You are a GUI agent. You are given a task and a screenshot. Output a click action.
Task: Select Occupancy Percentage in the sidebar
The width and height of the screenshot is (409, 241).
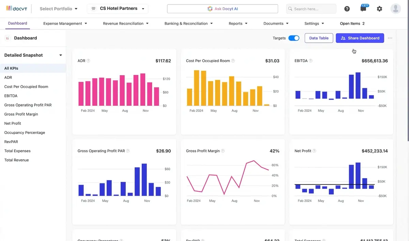[x=33, y=133]
